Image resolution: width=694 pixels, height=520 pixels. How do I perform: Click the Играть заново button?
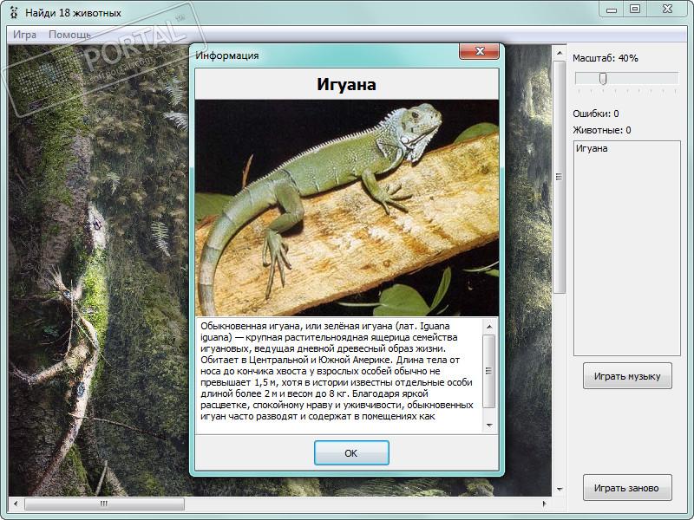coord(627,488)
